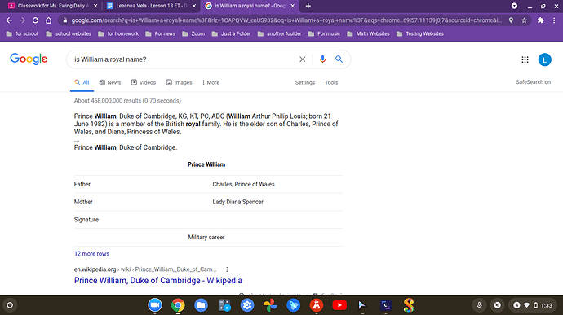Open the 'Just a Folder' bookmark folder
The image size is (563, 315).
[231, 33]
